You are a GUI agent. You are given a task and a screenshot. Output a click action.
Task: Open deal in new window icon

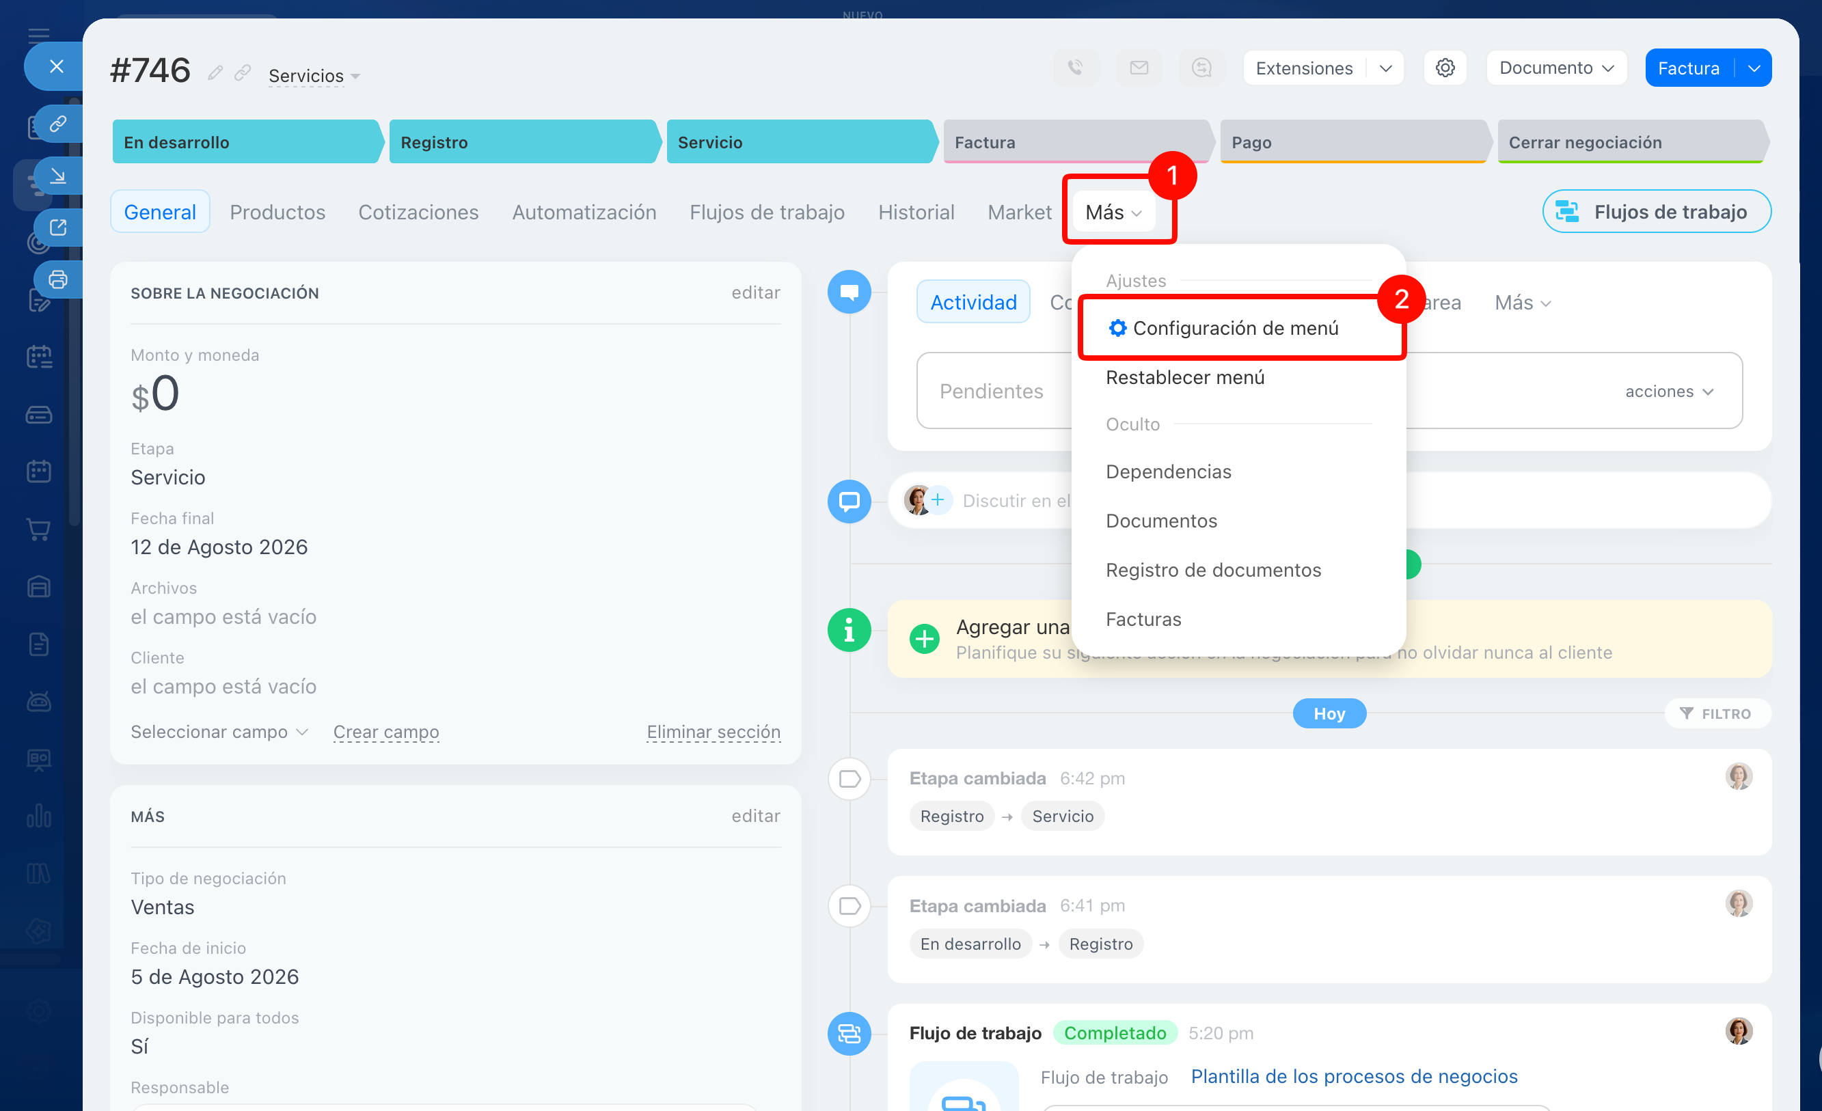pos(57,228)
